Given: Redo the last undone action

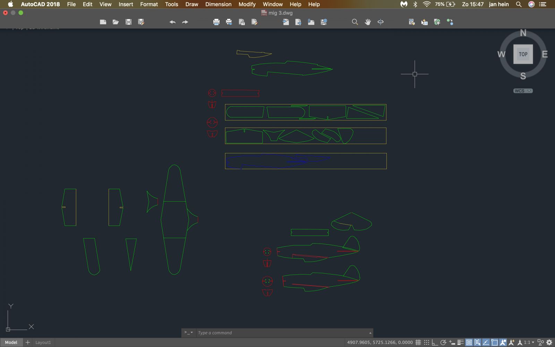Looking at the screenshot, I should point(185,22).
